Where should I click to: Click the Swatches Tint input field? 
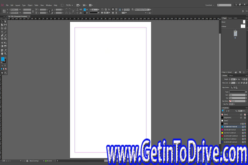(240, 111)
